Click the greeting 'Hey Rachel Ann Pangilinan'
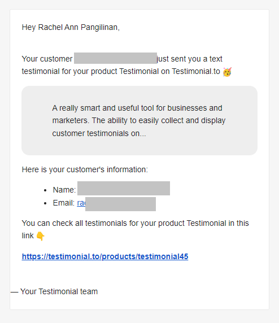The image size is (279, 323). 71,28
